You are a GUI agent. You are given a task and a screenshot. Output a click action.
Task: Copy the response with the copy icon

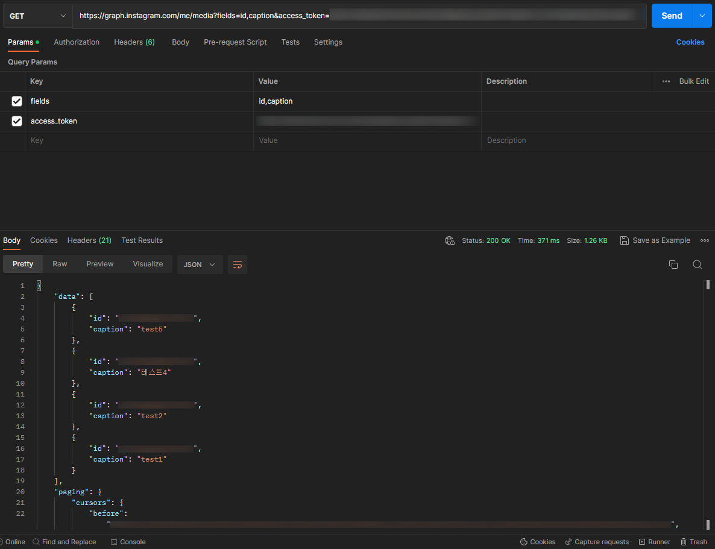(673, 265)
